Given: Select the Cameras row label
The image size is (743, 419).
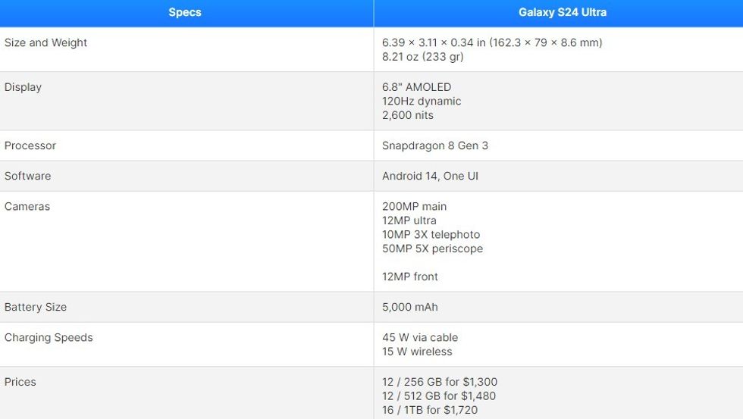Looking at the screenshot, I should tap(27, 206).
